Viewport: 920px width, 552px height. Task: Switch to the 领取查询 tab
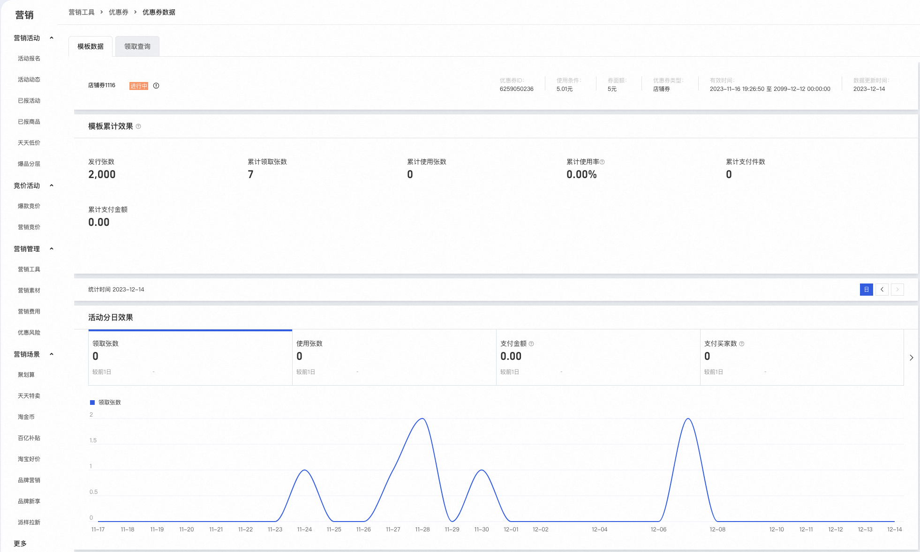point(137,46)
